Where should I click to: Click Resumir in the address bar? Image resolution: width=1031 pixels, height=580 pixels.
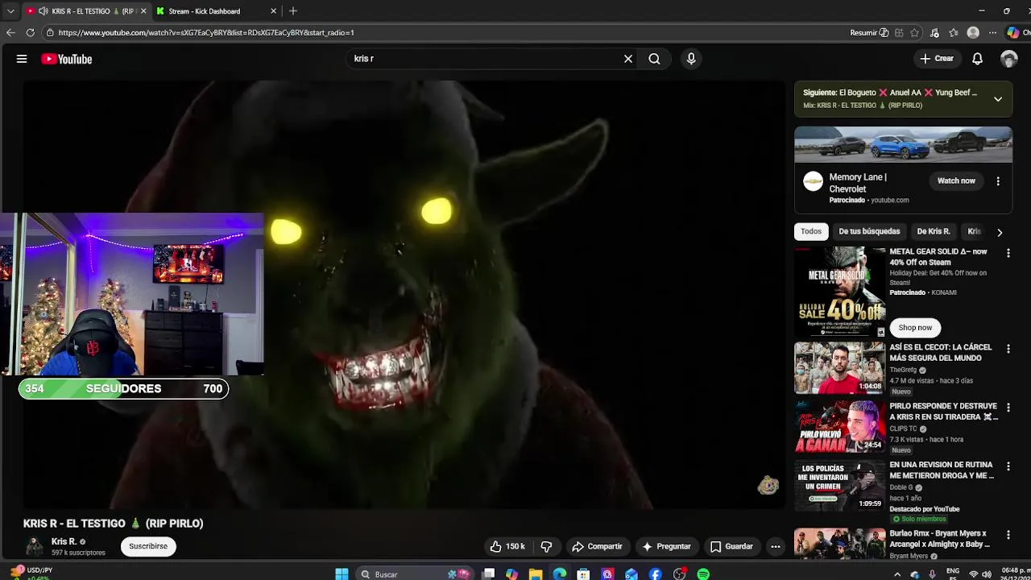869,33
